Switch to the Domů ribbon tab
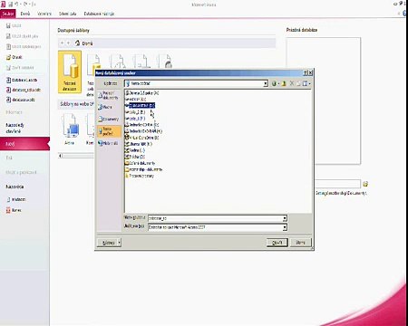The image size is (408, 326). pyautogui.click(x=25, y=14)
